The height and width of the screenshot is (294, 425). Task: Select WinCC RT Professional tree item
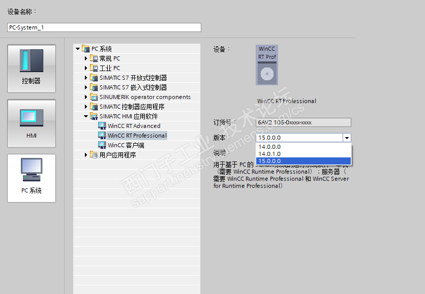click(x=137, y=136)
